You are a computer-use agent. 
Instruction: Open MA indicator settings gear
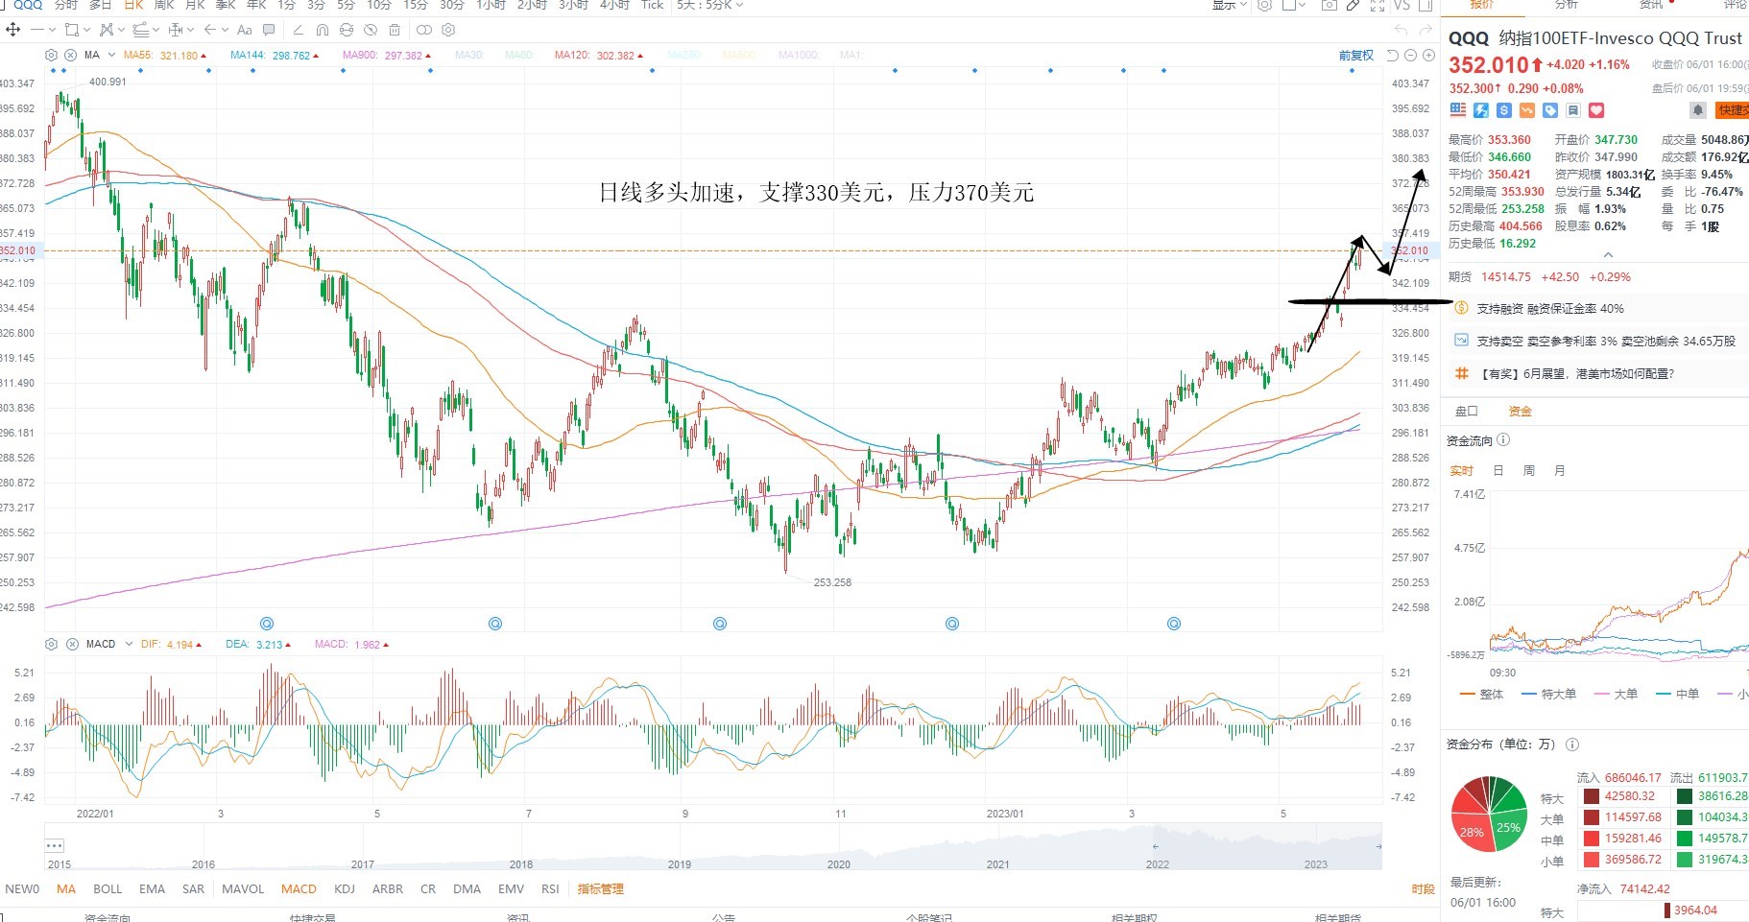click(51, 55)
